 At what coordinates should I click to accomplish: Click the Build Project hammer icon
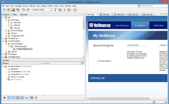coord(55,10)
